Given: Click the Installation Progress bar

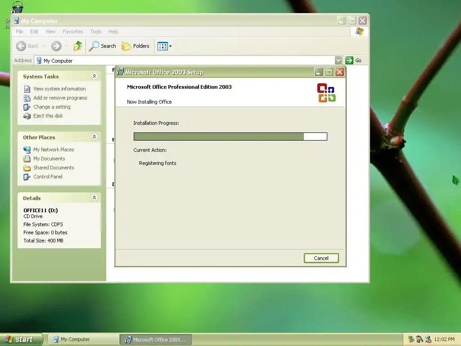Looking at the screenshot, I should click(x=230, y=136).
